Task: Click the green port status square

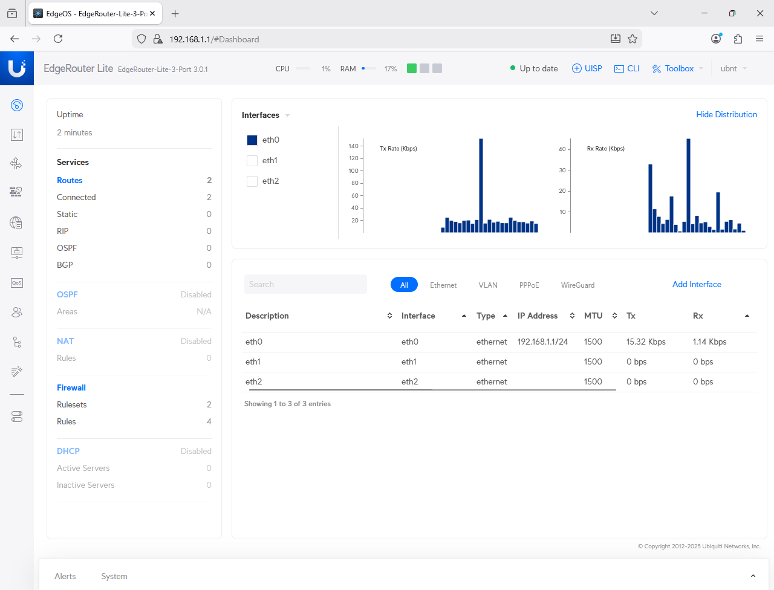Action: click(x=412, y=69)
